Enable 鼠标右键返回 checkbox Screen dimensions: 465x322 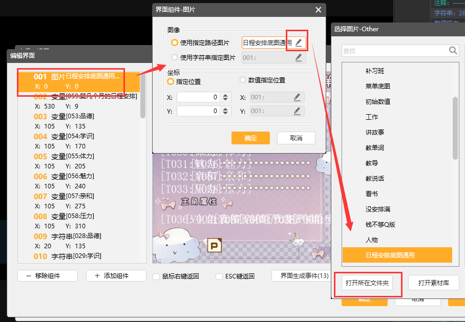click(x=156, y=276)
